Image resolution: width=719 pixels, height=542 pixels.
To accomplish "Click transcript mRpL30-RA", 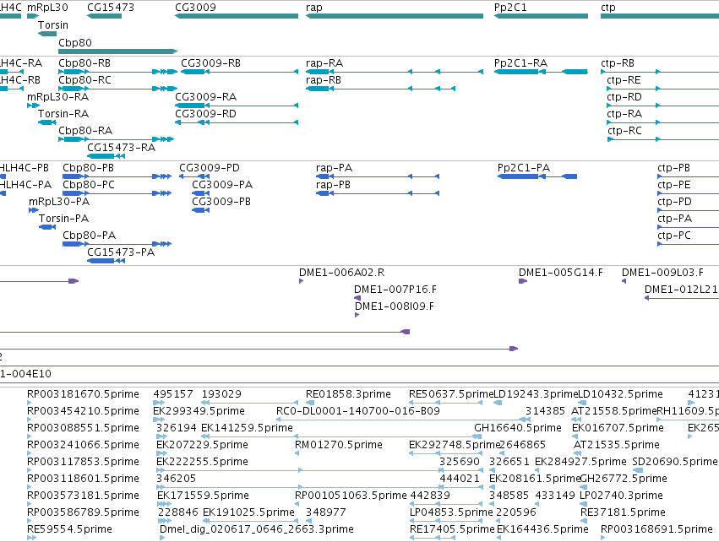I will 57,97.
